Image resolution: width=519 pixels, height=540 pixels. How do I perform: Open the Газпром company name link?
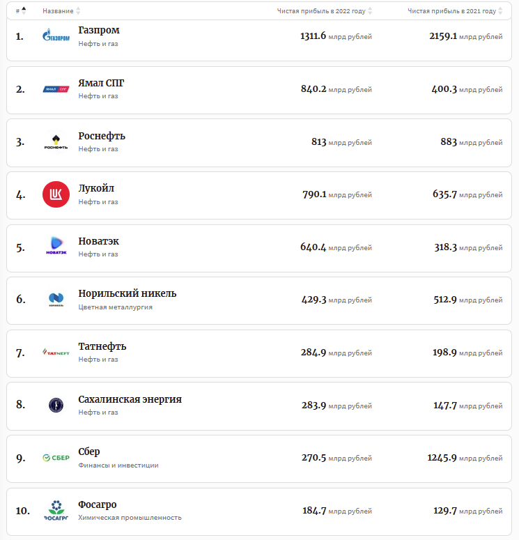pos(99,31)
